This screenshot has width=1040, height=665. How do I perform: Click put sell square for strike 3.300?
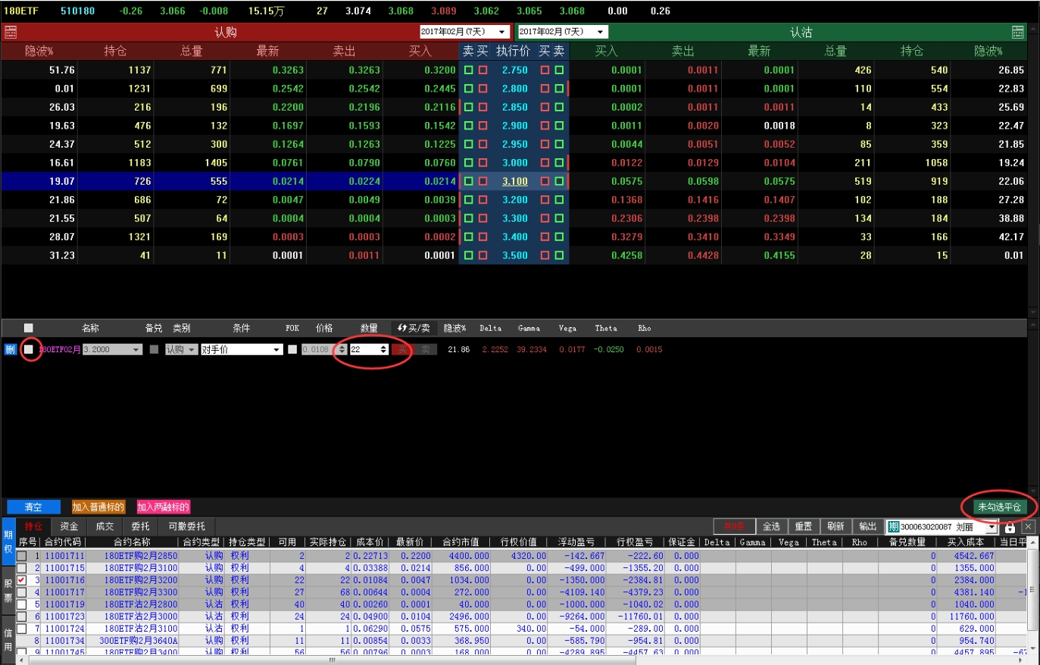[x=559, y=218]
